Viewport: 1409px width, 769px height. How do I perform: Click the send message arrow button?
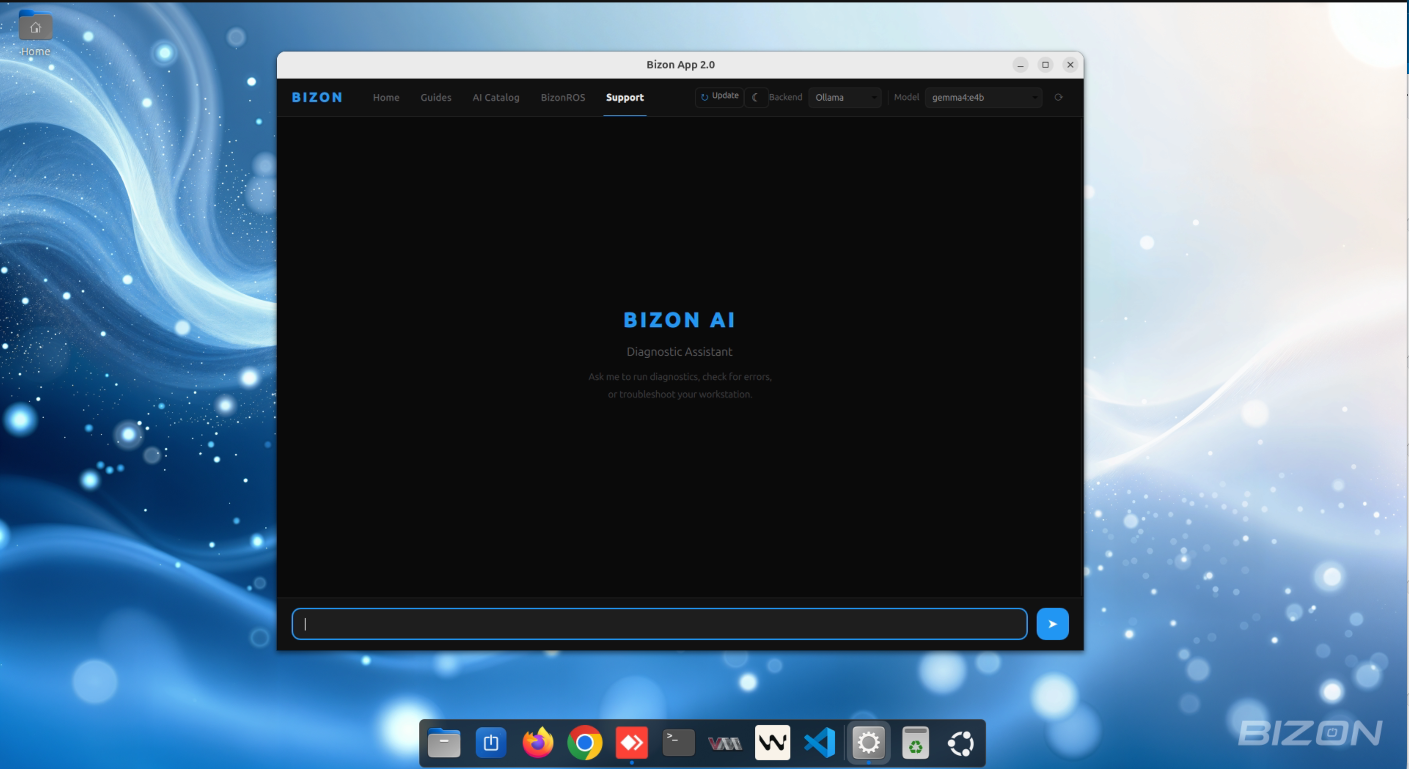1053,623
